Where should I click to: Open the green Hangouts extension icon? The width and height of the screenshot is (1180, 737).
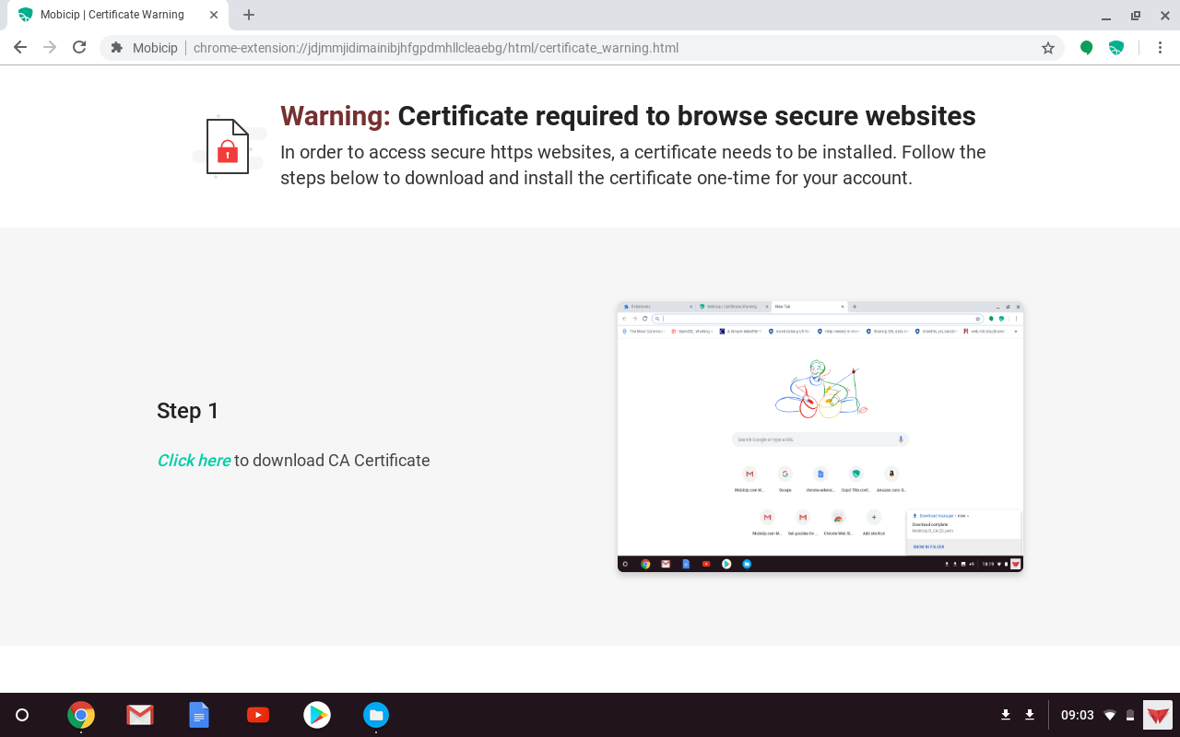[x=1087, y=48]
